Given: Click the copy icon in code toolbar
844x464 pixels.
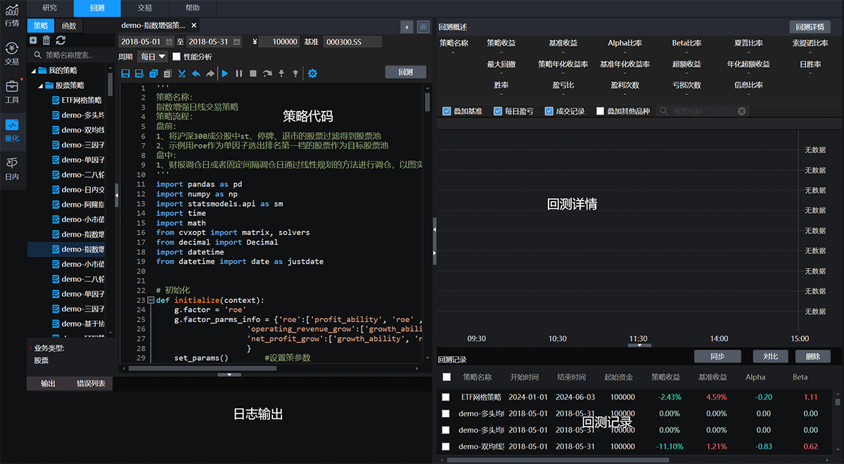Looking at the screenshot, I should coord(153,73).
